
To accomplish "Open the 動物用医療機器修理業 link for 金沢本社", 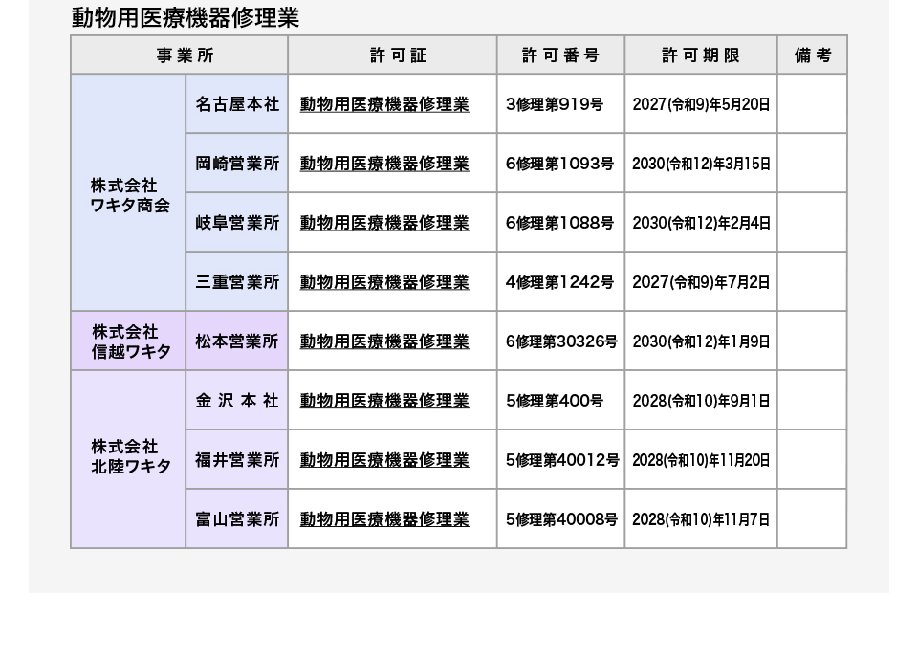I will [x=384, y=401].
